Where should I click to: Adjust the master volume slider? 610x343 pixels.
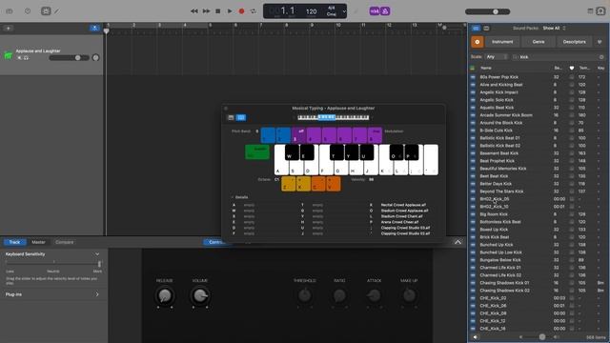tap(487, 11)
